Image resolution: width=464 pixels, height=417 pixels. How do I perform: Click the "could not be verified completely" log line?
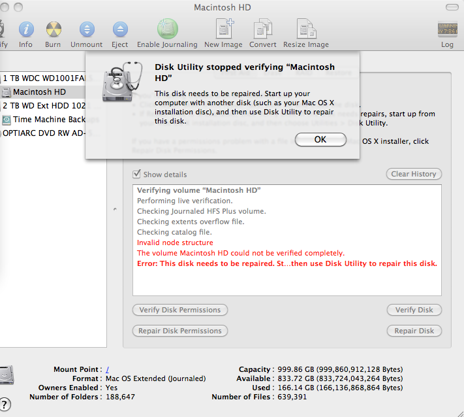pyautogui.click(x=241, y=253)
